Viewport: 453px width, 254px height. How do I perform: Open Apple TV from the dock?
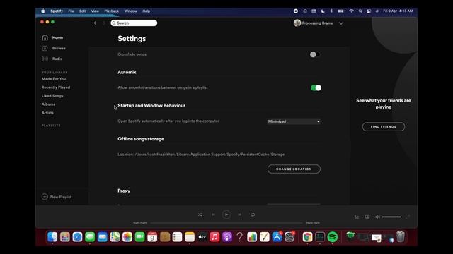pos(202,237)
